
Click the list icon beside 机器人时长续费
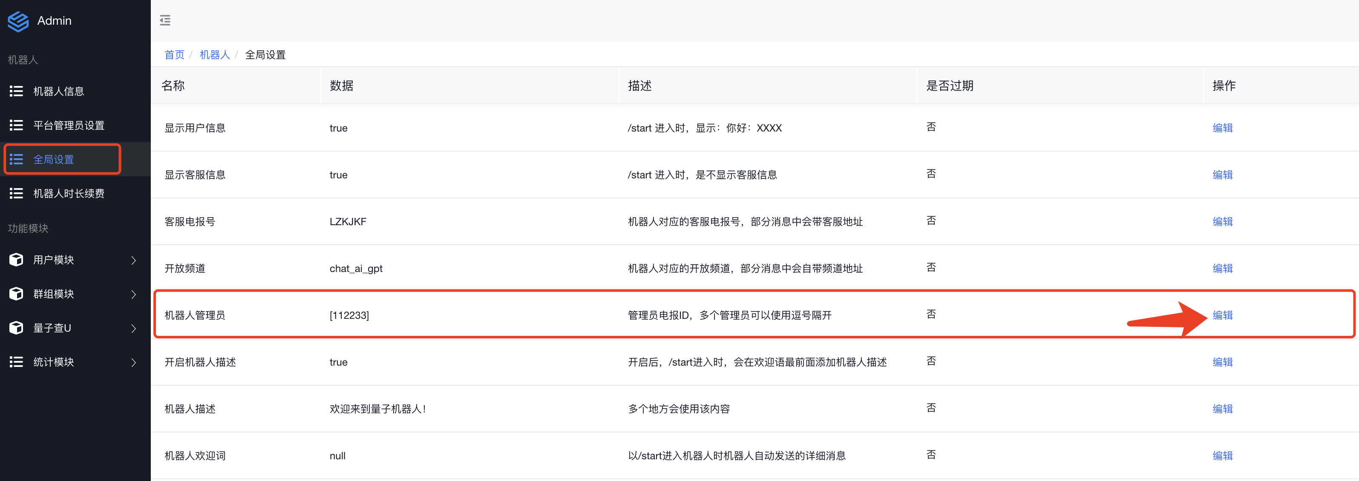click(x=16, y=193)
